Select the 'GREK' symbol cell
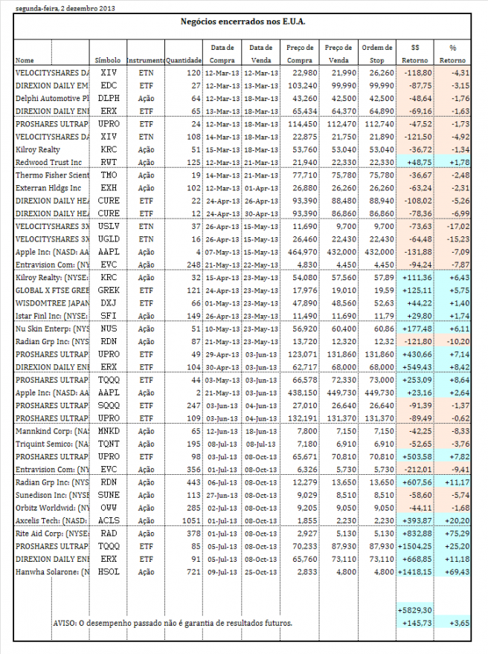Screen dimensions: 488x654 109,291
